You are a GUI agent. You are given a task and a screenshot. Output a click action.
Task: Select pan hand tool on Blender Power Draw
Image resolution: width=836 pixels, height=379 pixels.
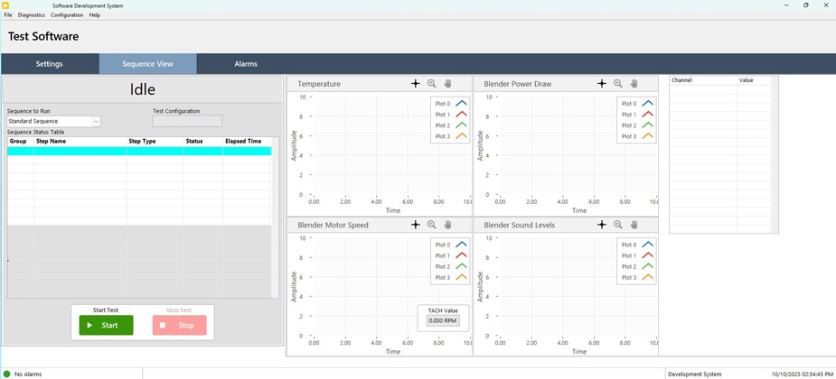click(634, 84)
